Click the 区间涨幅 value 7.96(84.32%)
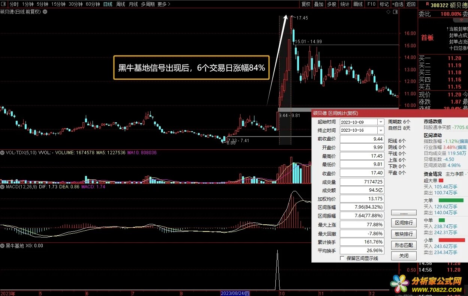This screenshot has width=468, height=296. tap(362, 207)
